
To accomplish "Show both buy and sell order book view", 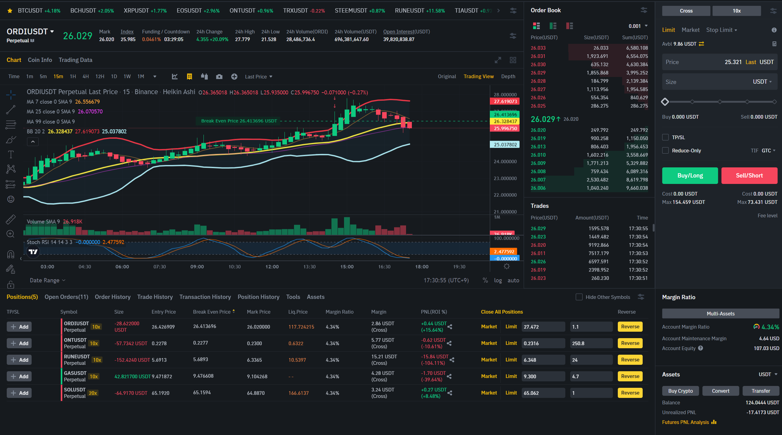I will [536, 26].
